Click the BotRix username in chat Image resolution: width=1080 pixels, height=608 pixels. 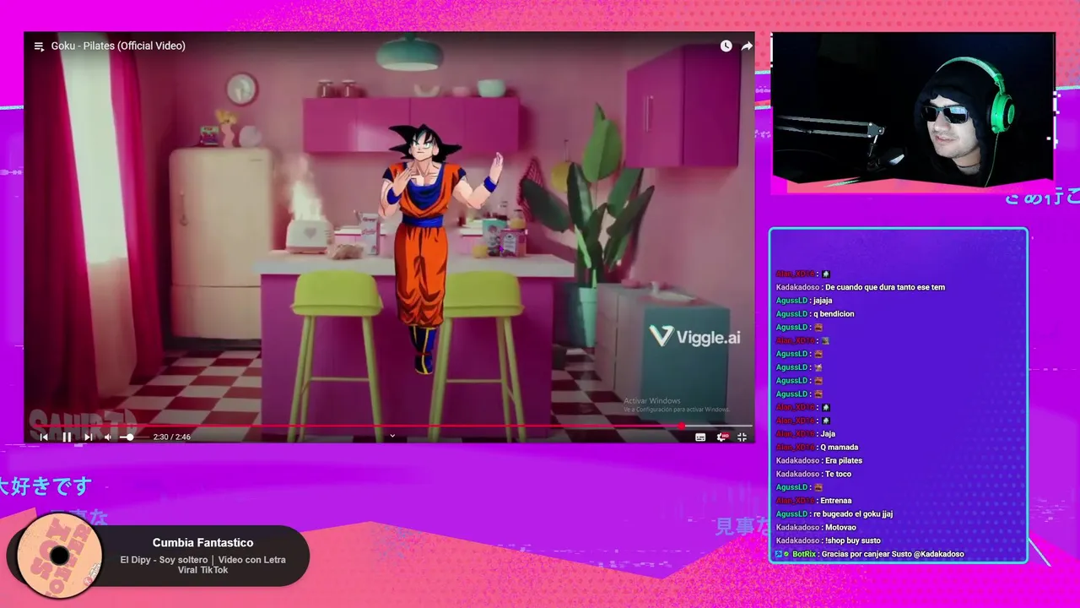804,554
